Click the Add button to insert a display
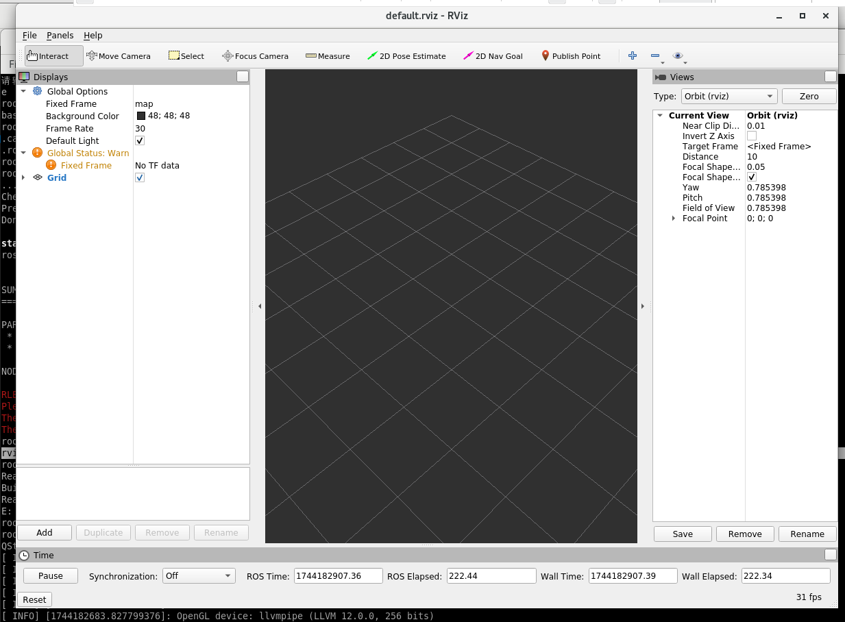This screenshot has width=845, height=622. [x=44, y=532]
